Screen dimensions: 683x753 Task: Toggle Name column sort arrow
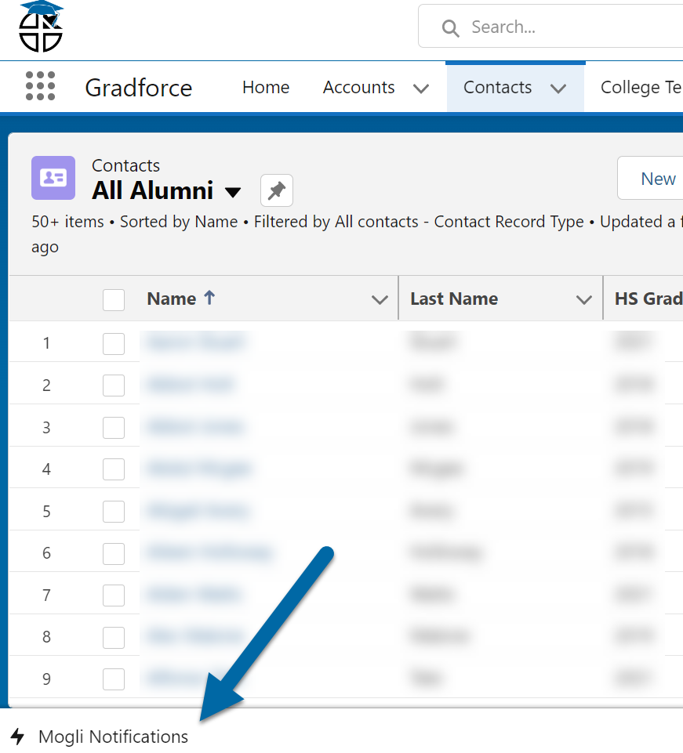click(209, 299)
